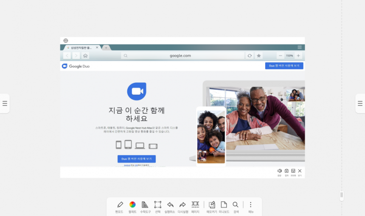Activate the selection tool (선택)
Viewport: 365px width, 216px height.
point(158,207)
